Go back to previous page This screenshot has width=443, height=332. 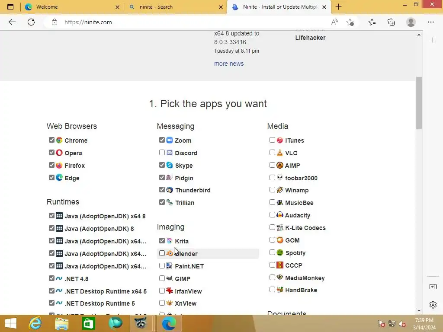pyautogui.click(x=12, y=22)
